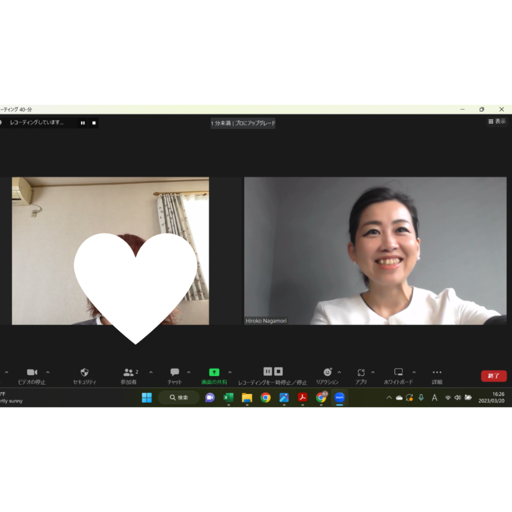Click the green Share Screen icon
Image resolution: width=512 pixels, height=512 pixels.
pos(214,372)
